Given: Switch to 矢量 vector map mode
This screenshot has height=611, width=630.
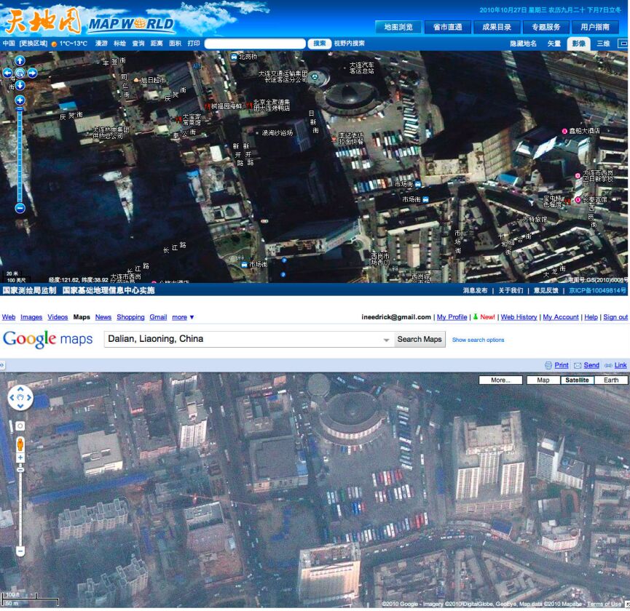Looking at the screenshot, I should coord(554,44).
